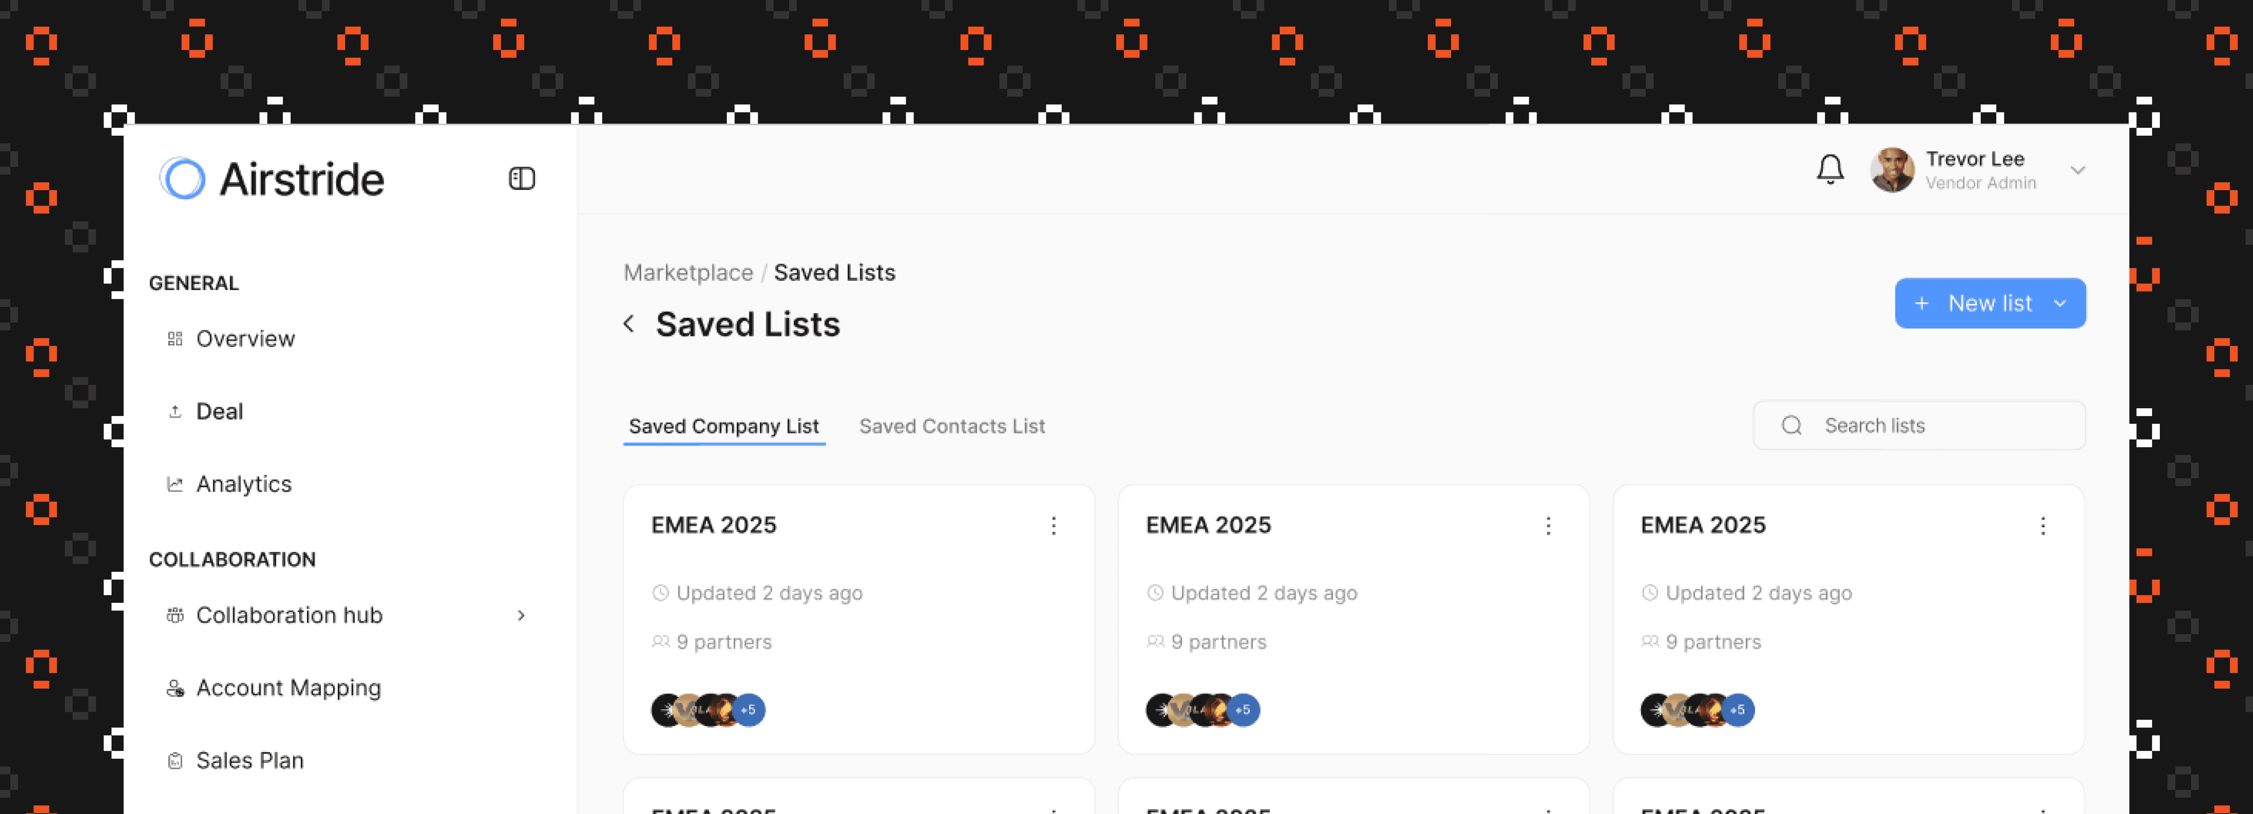Viewport: 2253px width, 814px height.
Task: Click the Collaboration hub icon
Action: pyautogui.click(x=175, y=616)
